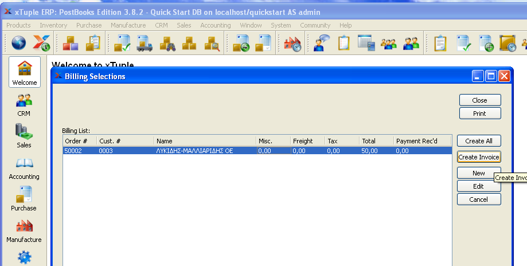Click the calendar grid toolbar icon

coord(366,43)
